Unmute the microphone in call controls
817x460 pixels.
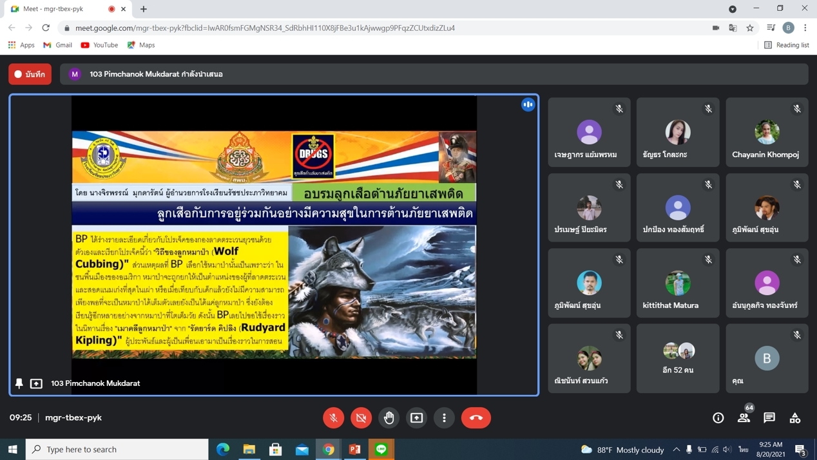tap(333, 417)
